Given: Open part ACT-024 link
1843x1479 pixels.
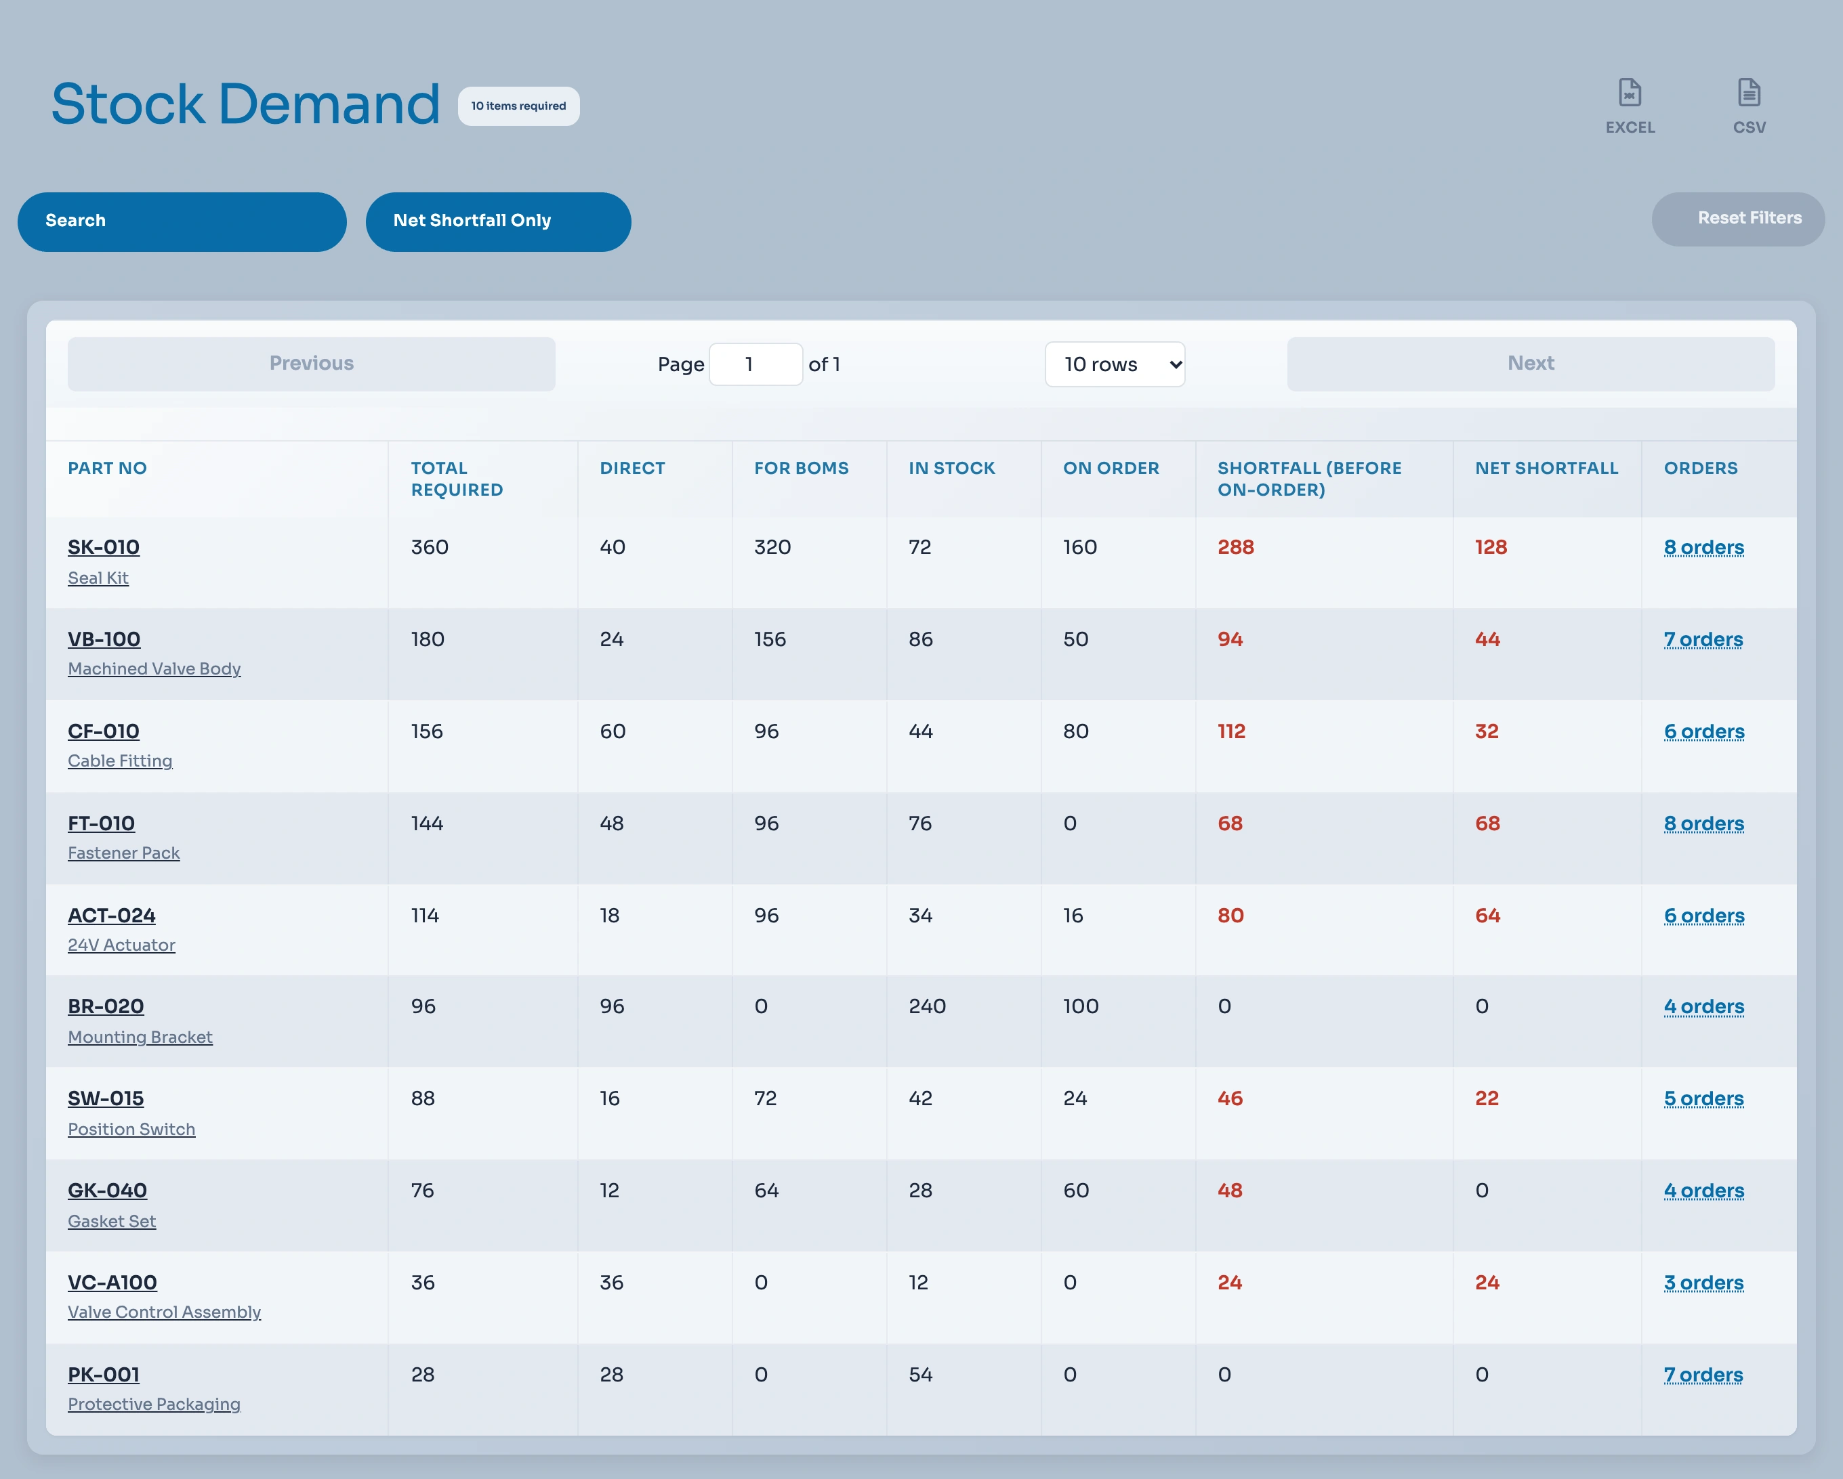Looking at the screenshot, I should click(112, 915).
